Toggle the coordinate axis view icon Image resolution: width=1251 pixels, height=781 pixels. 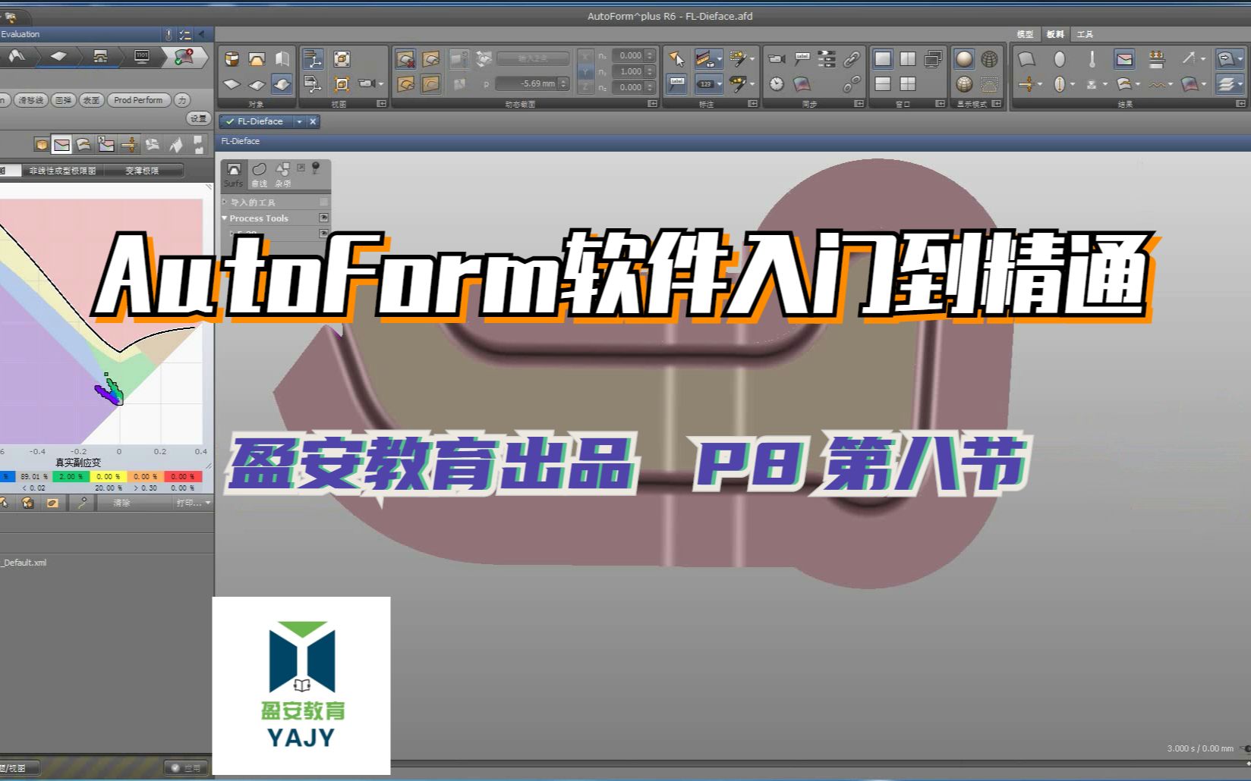(x=313, y=59)
